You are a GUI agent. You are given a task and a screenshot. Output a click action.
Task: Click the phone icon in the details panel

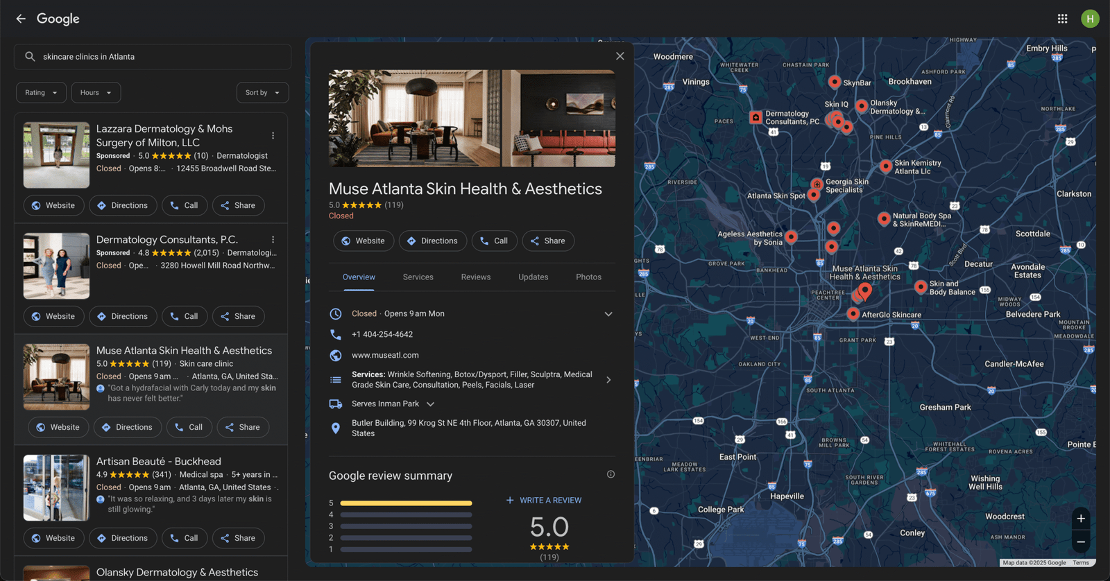pyautogui.click(x=336, y=334)
